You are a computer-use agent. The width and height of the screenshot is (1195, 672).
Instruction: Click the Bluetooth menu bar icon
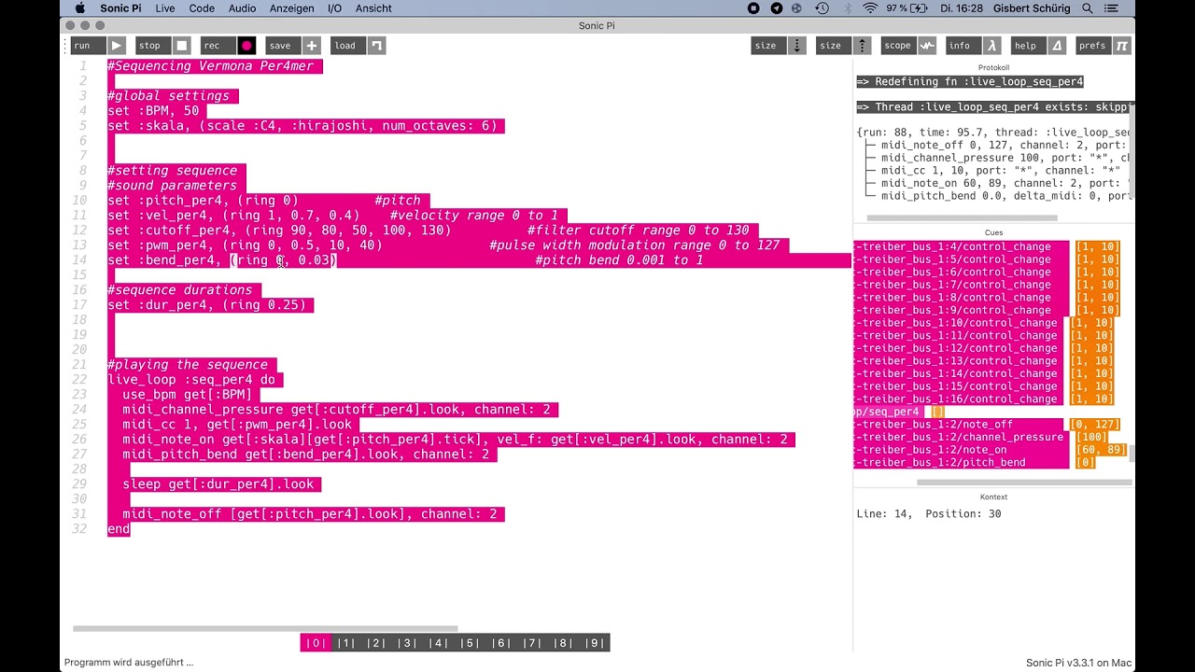[848, 8]
